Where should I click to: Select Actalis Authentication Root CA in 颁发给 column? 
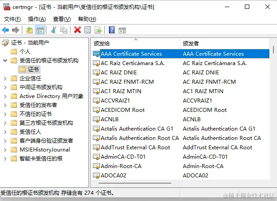tap(140, 138)
